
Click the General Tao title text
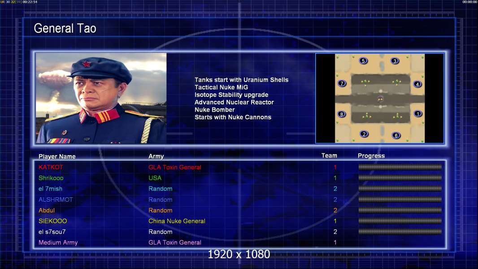[x=65, y=28]
